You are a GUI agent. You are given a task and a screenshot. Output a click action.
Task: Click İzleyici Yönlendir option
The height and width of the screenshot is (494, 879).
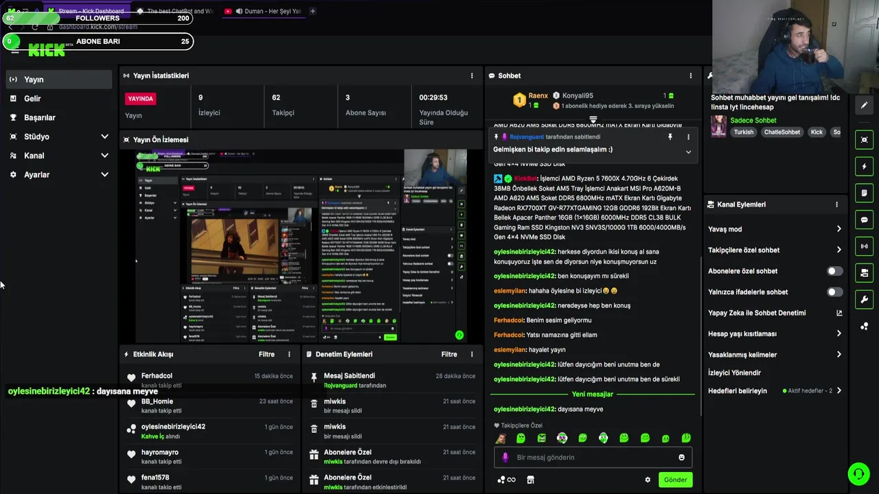click(734, 373)
